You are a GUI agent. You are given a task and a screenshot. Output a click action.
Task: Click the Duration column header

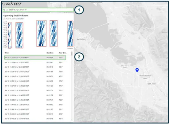(x=50, y=53)
